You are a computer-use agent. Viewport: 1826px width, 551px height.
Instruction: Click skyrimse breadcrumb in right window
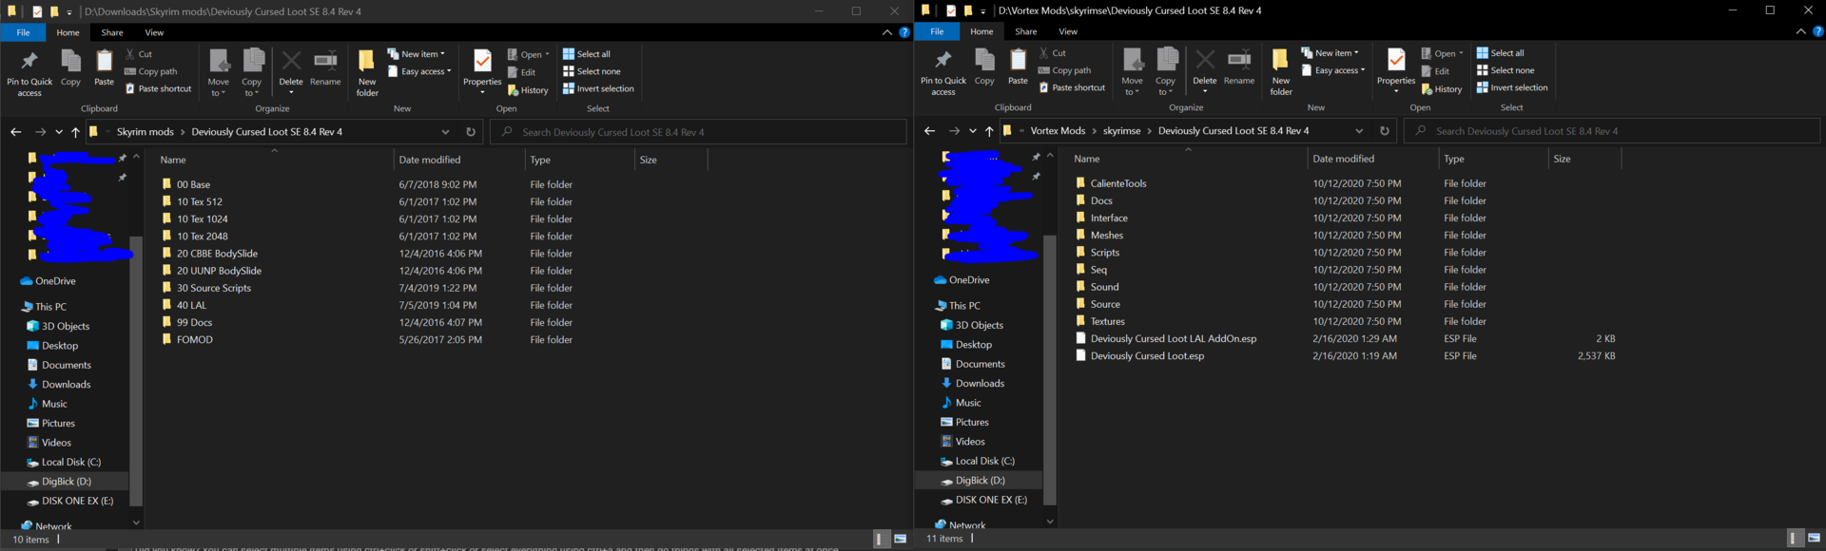coord(1122,131)
